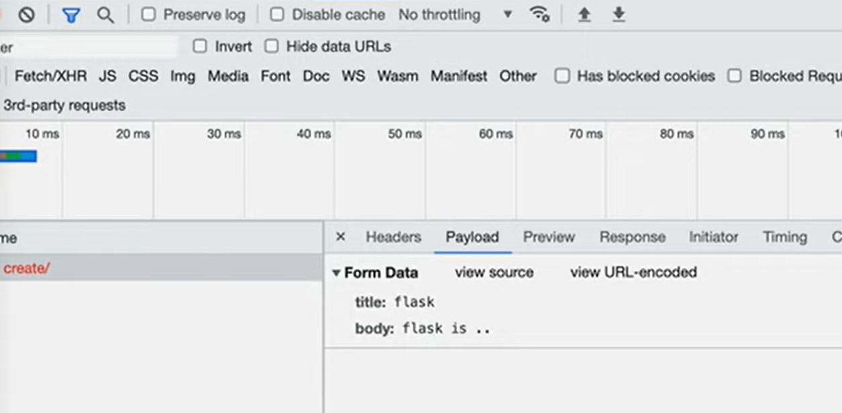Screen dimensions: 842x413
Task: Close the request details pane
Action: click(x=340, y=237)
